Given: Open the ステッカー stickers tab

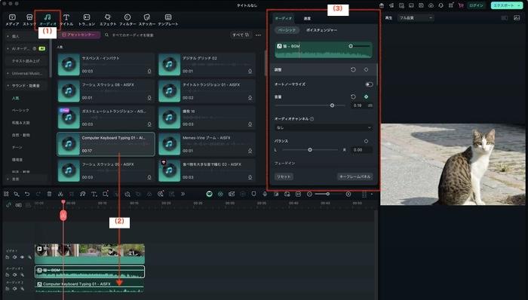Looking at the screenshot, I should [147, 20].
